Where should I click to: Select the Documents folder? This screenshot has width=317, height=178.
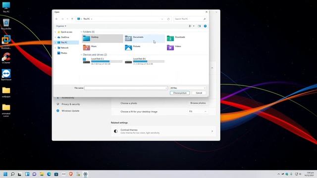[x=145, y=39]
